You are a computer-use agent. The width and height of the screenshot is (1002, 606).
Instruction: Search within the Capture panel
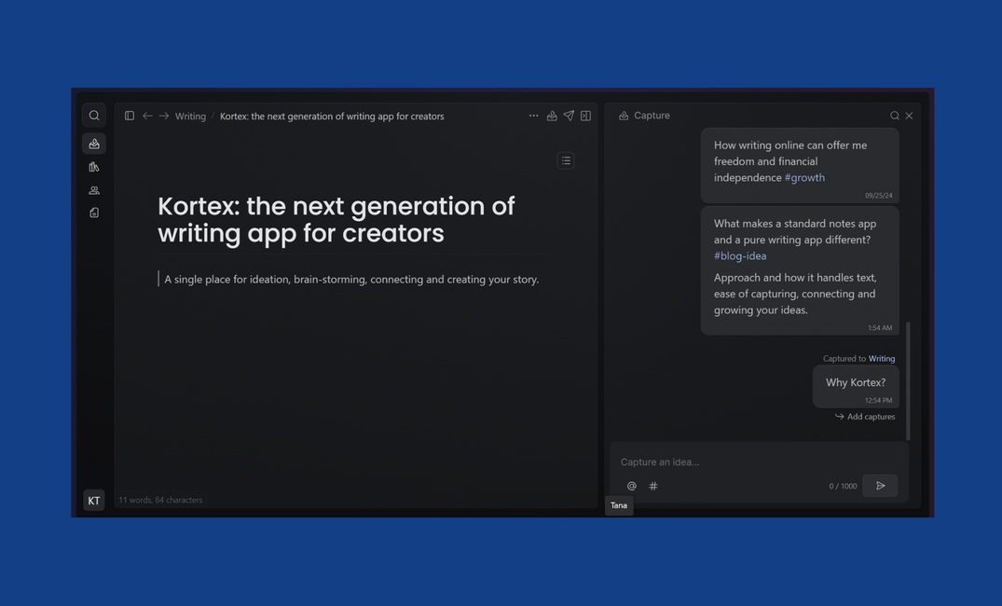click(x=895, y=116)
